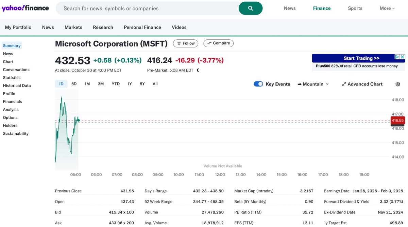Select the Mountain chart type icon
The image size is (408, 227).
[300, 84]
